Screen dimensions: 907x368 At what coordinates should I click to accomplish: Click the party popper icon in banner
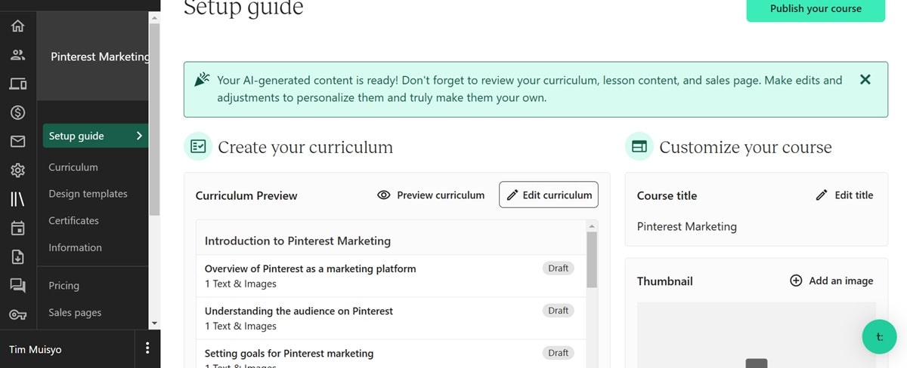pos(202,80)
